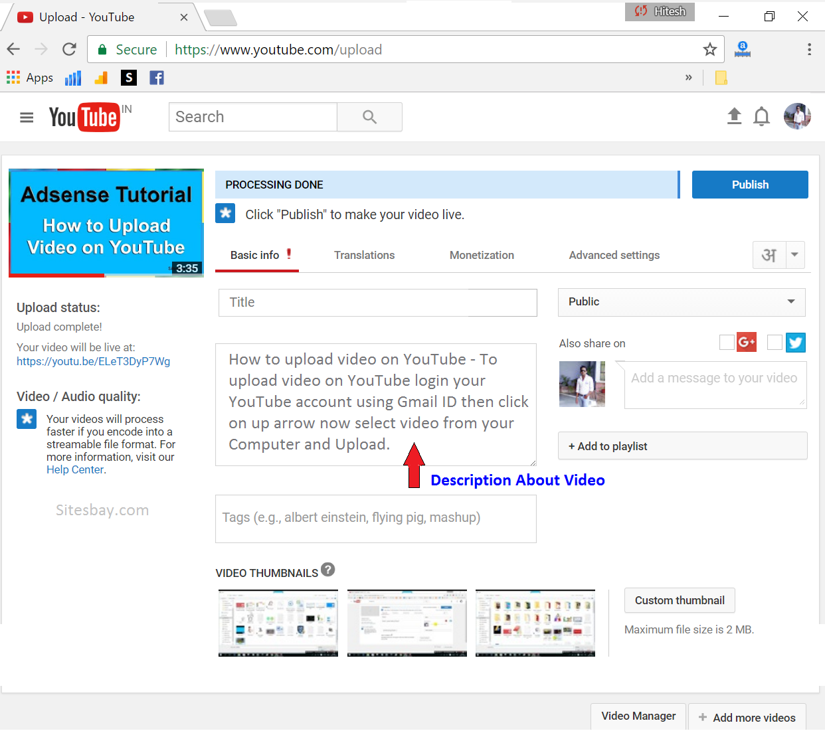This screenshot has height=737, width=825.
Task: Click the browser extension icon beside address bar
Action: click(x=743, y=49)
